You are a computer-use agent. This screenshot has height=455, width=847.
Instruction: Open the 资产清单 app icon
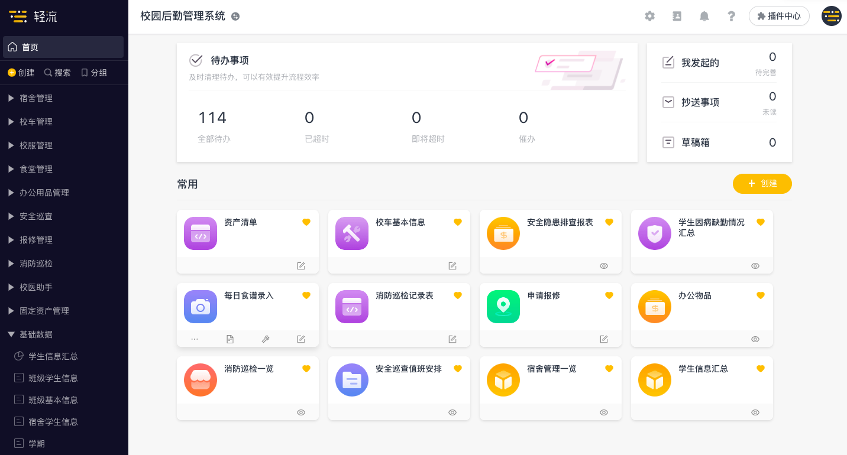[x=201, y=233]
